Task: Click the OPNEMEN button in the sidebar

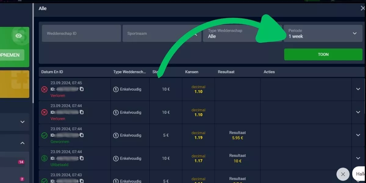Action: (12, 55)
